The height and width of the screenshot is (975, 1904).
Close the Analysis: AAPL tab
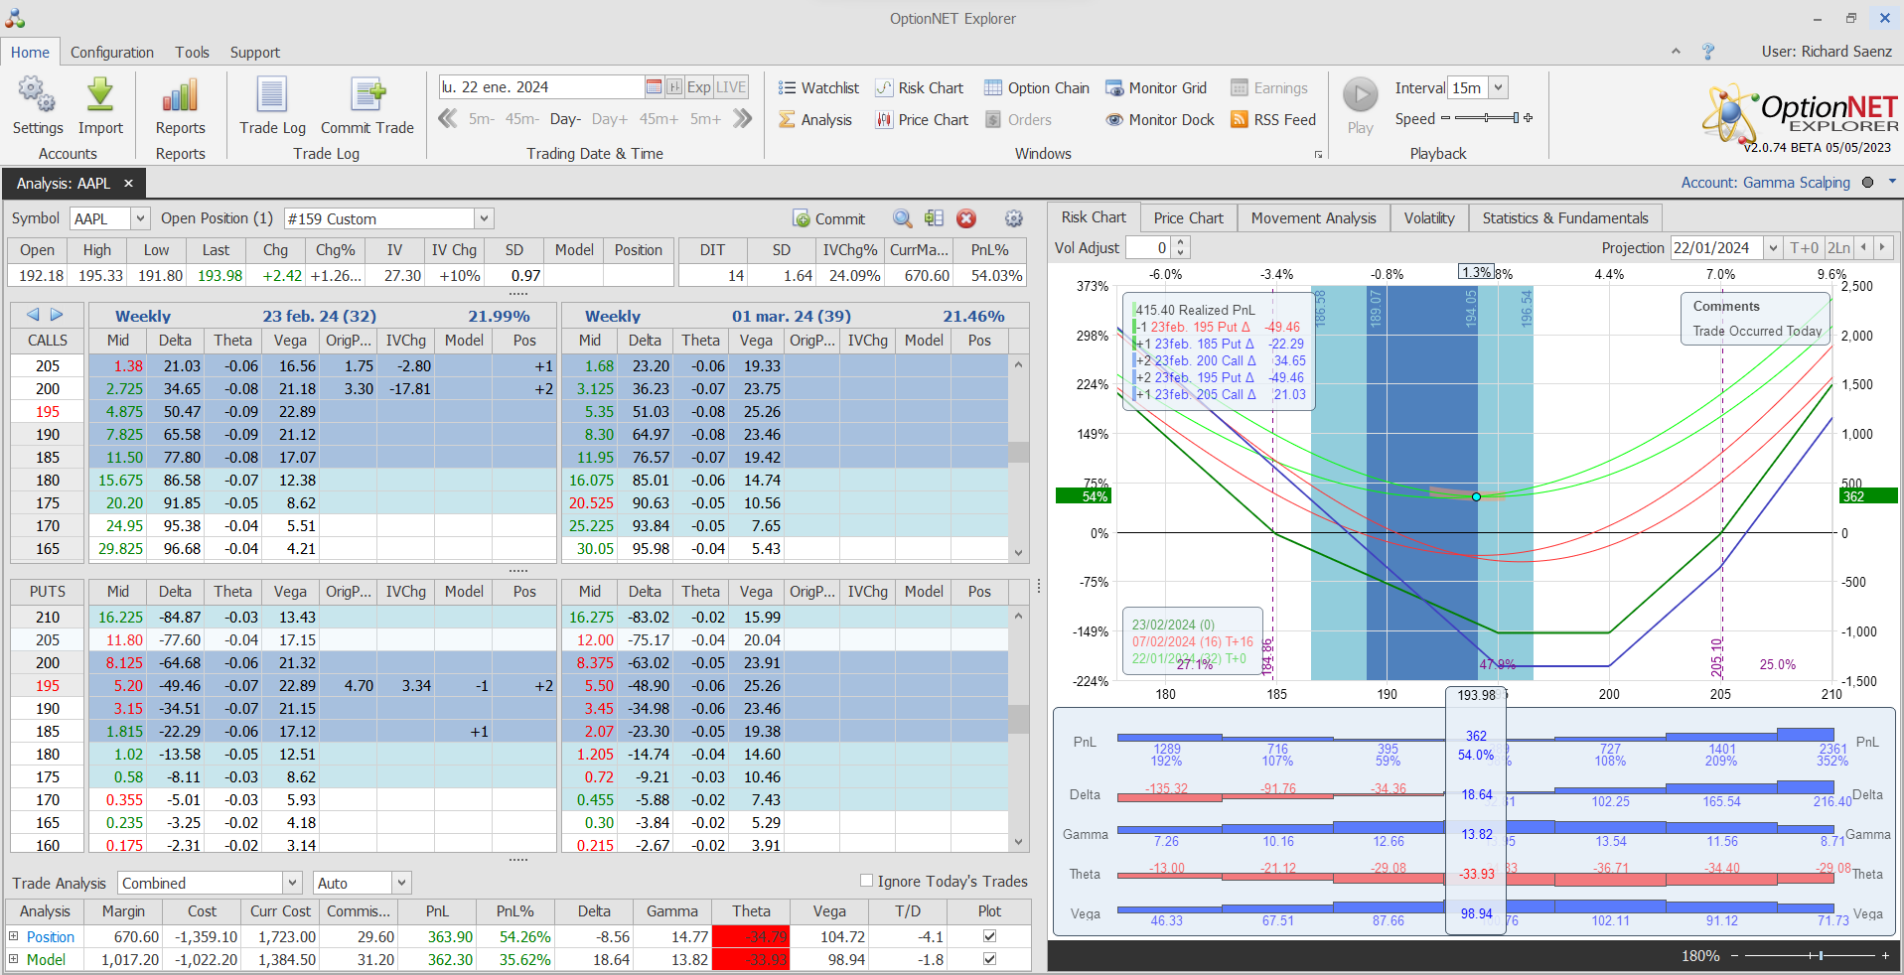click(128, 184)
